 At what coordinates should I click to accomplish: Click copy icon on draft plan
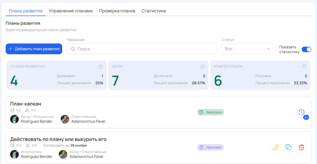coord(289,147)
